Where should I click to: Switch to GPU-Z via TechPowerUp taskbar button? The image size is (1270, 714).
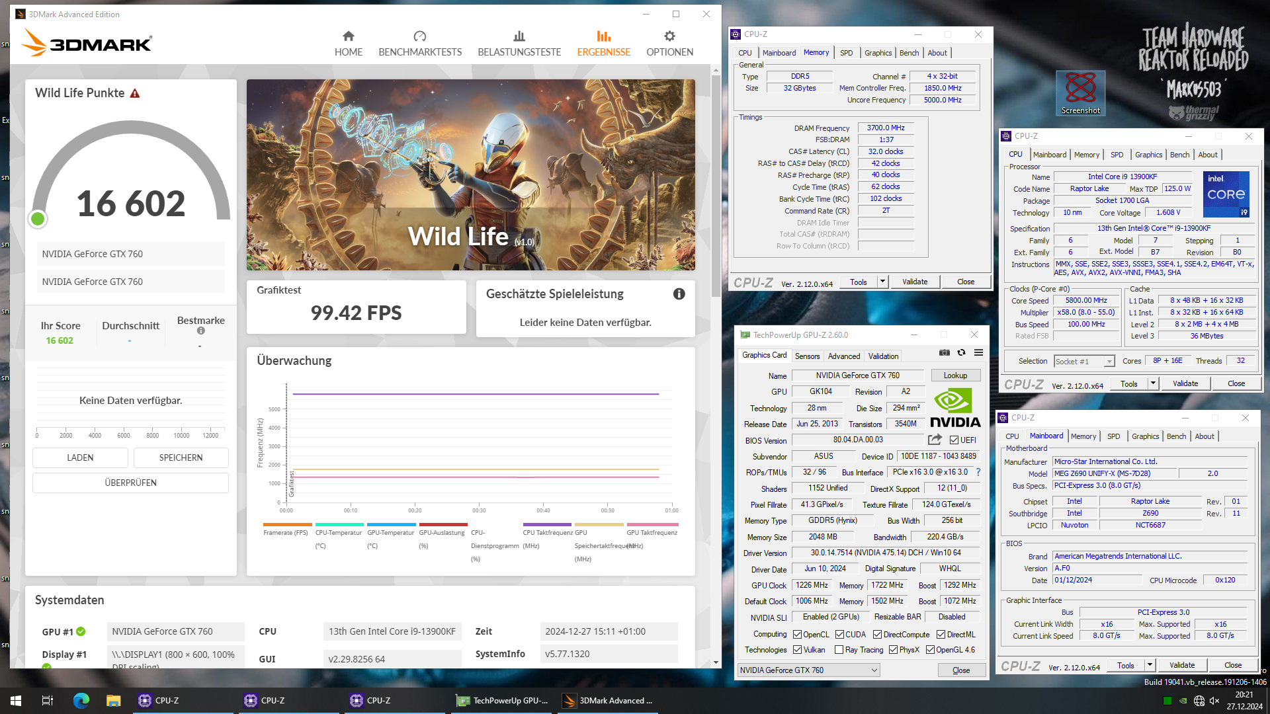503,701
